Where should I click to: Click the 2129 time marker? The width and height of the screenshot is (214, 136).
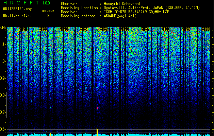[186, 29]
